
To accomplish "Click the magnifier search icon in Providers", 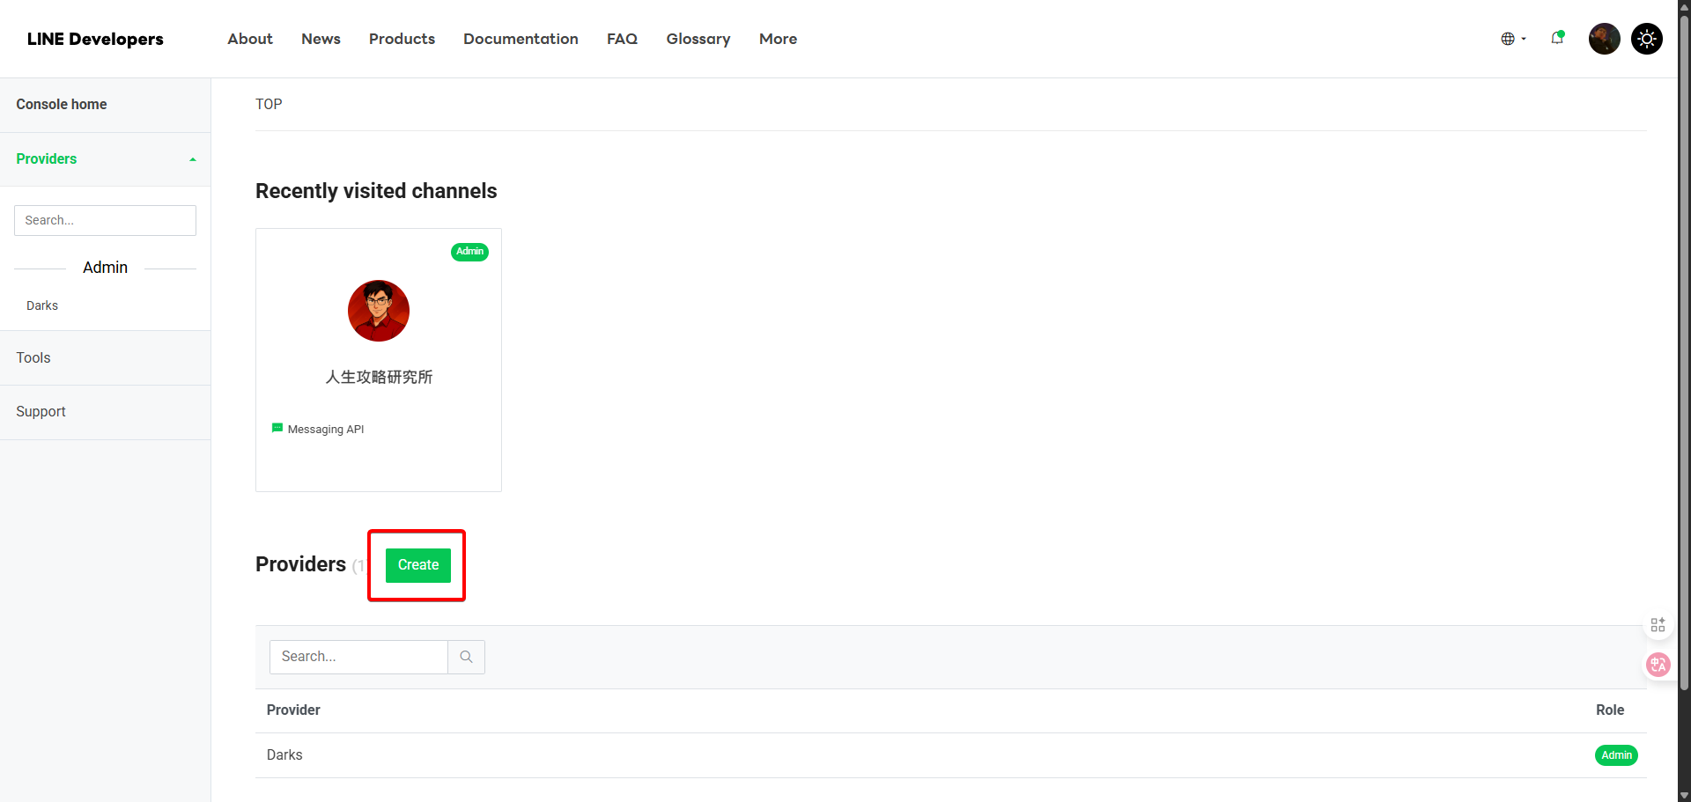I will pyautogui.click(x=466, y=657).
